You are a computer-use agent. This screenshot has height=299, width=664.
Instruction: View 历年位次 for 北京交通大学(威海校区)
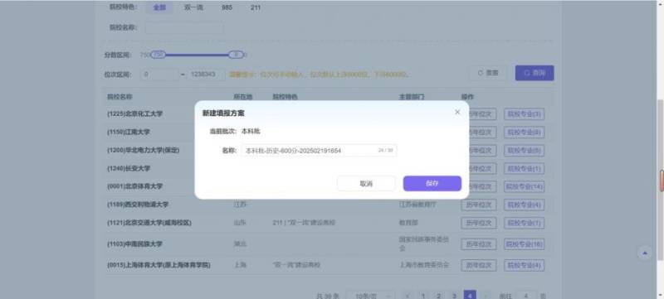point(479,223)
